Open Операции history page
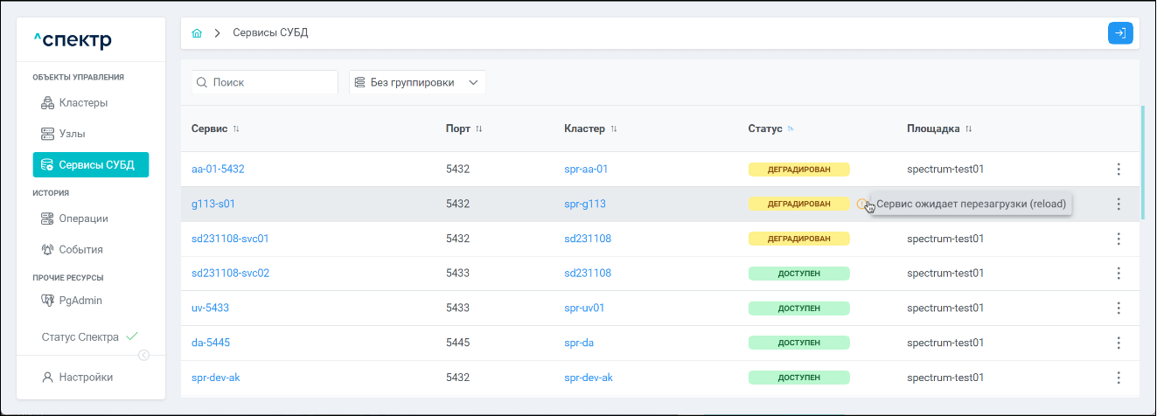Screen dimensions: 1157x416 coord(83,218)
